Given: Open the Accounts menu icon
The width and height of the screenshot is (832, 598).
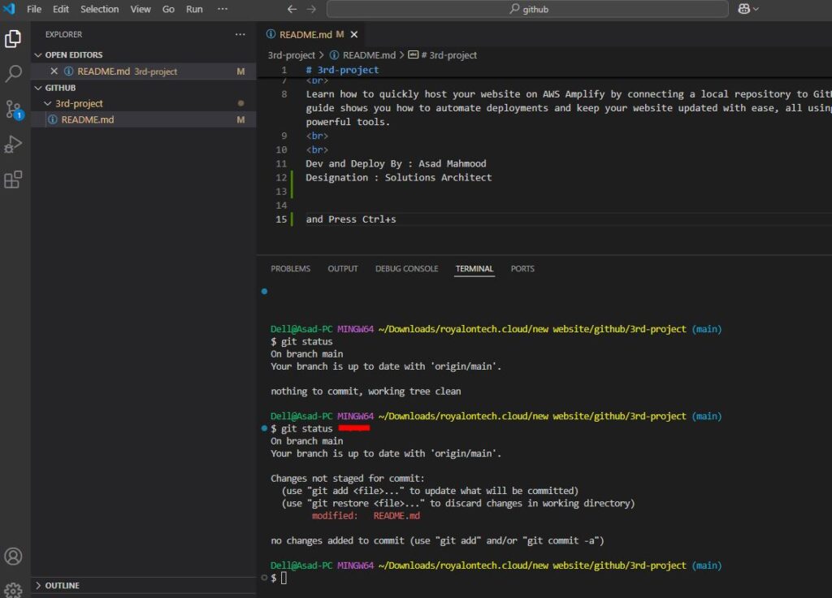Looking at the screenshot, I should tap(13, 556).
